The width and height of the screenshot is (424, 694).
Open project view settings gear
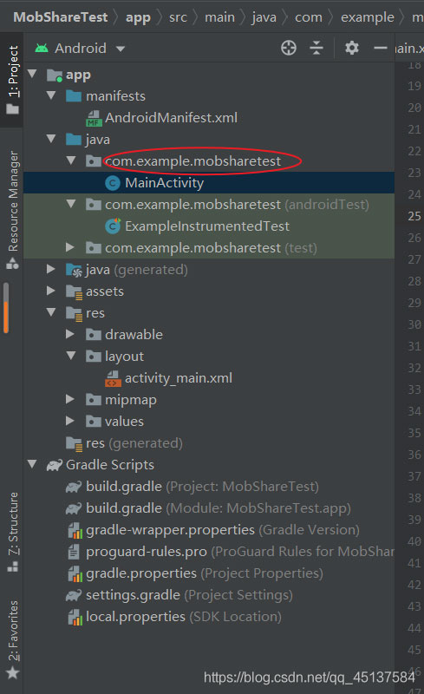click(x=352, y=48)
